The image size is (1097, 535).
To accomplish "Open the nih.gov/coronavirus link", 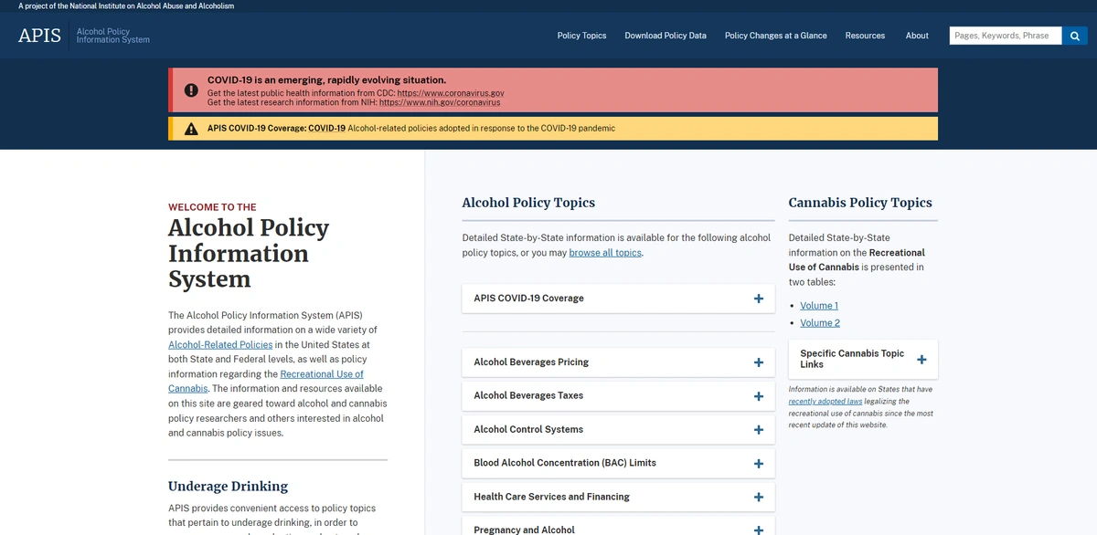I will (x=440, y=102).
